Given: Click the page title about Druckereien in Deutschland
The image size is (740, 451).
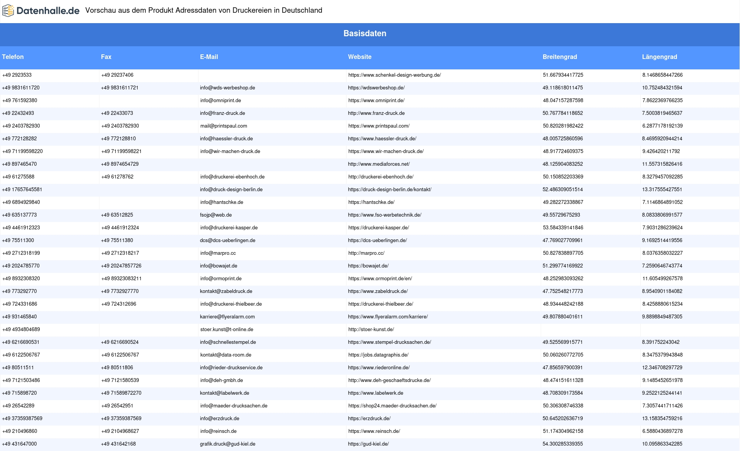Looking at the screenshot, I should pos(203,10).
